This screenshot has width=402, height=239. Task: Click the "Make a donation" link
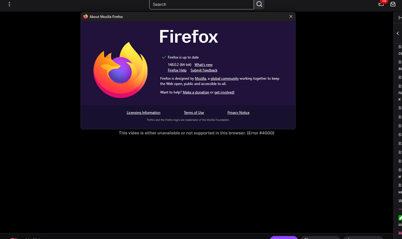tap(196, 92)
